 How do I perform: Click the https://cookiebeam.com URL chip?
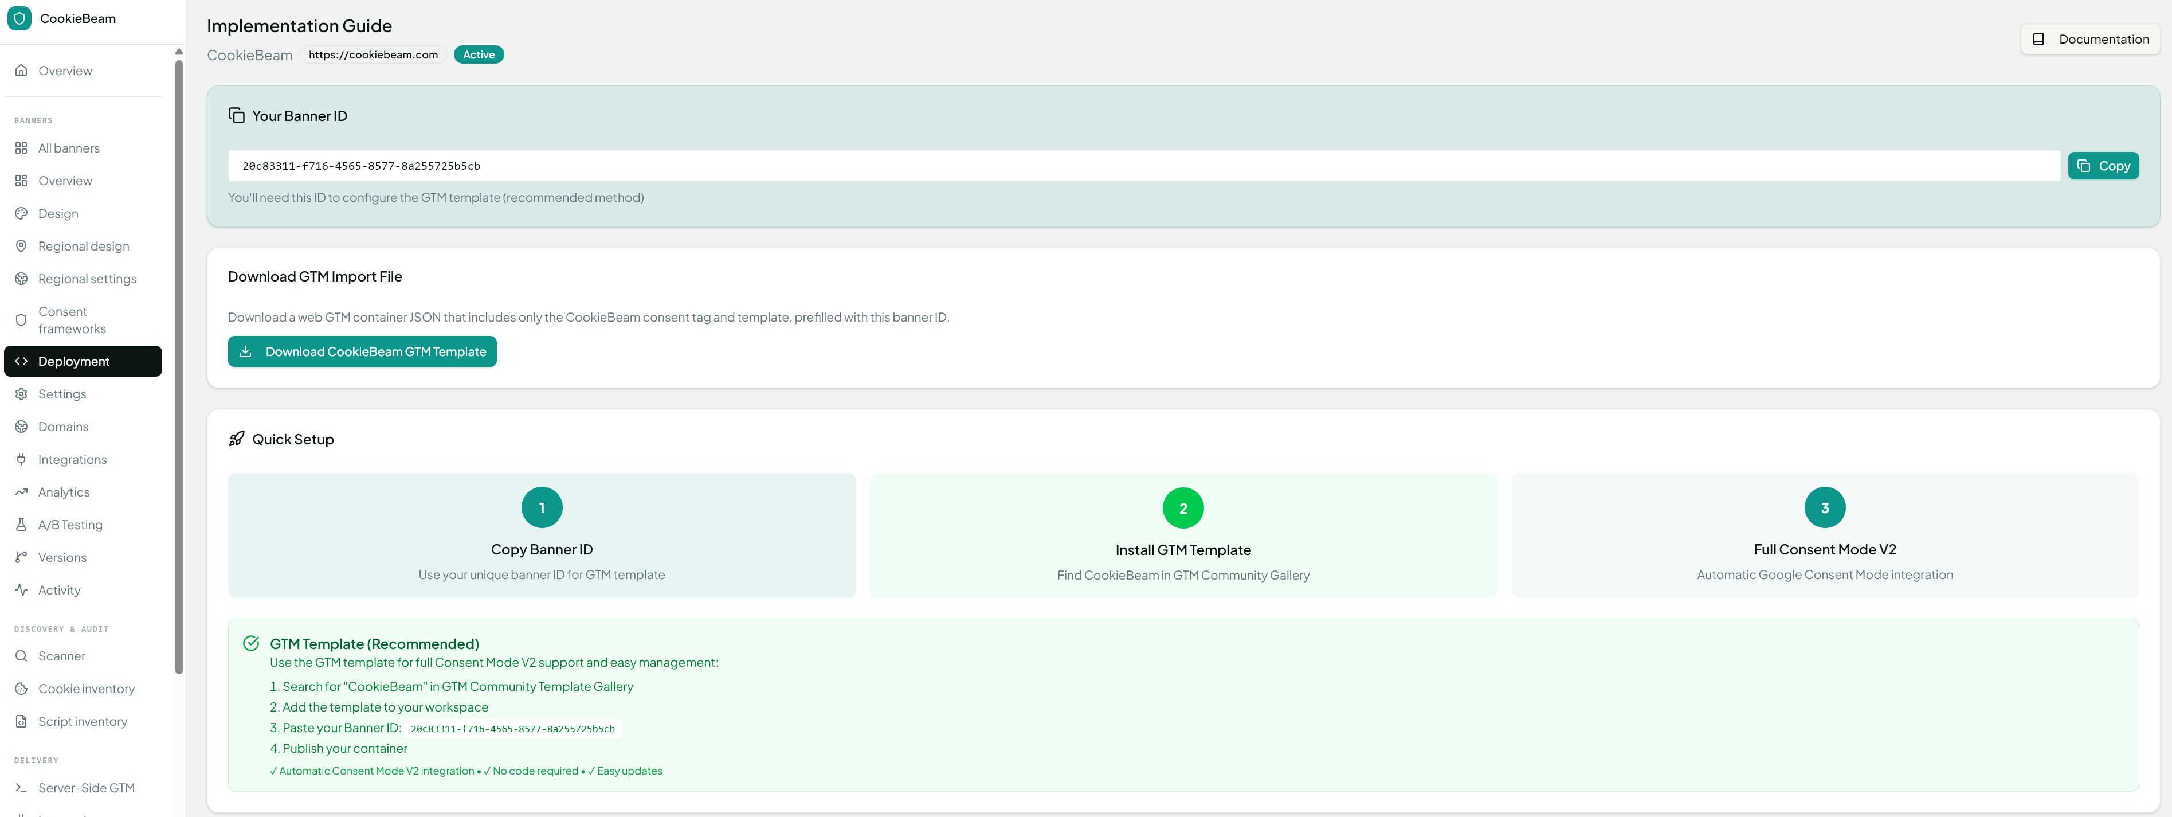pyautogui.click(x=373, y=55)
